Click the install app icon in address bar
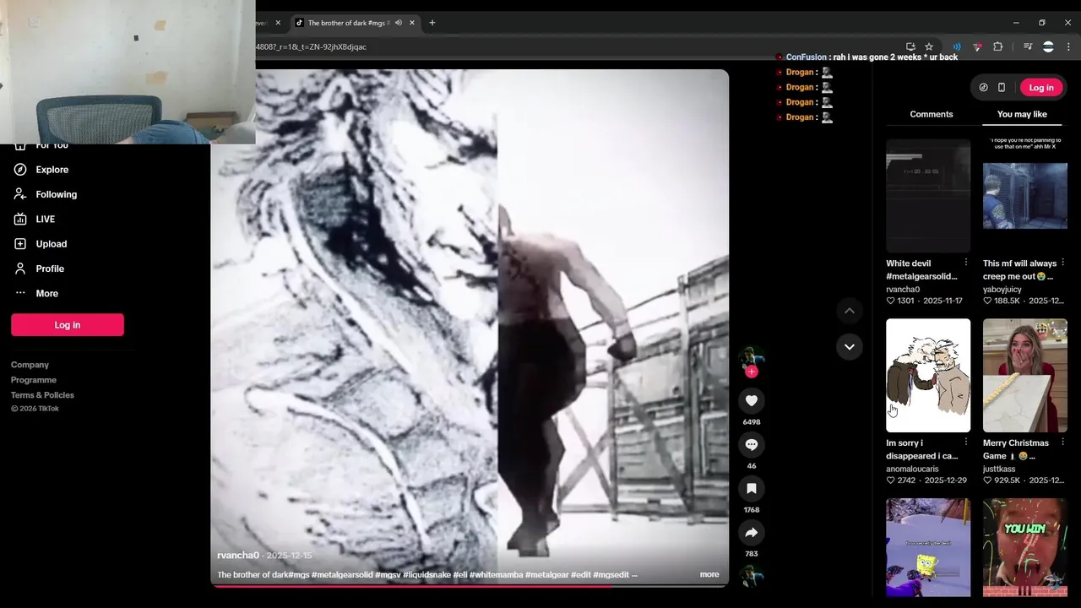 tap(910, 47)
